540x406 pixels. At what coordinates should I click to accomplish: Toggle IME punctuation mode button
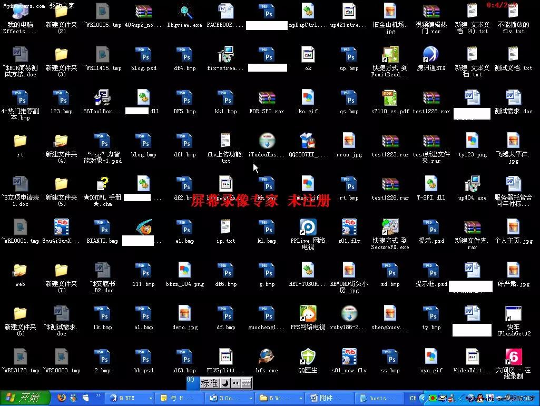click(235, 383)
